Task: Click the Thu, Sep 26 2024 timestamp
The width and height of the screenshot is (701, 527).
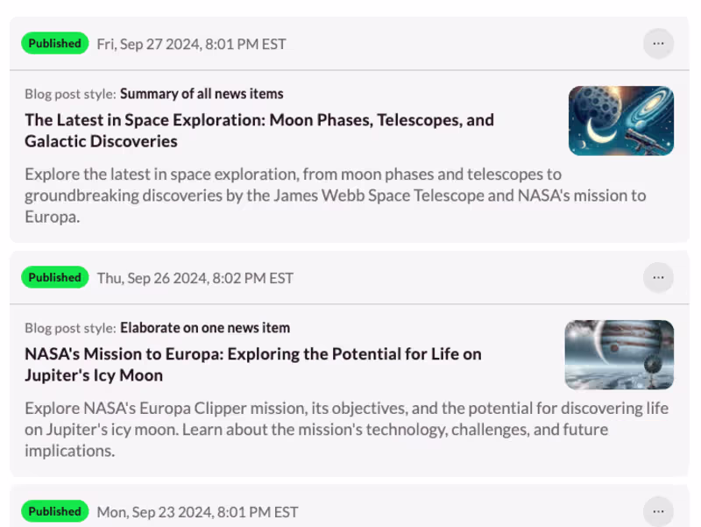Action: pos(195,278)
